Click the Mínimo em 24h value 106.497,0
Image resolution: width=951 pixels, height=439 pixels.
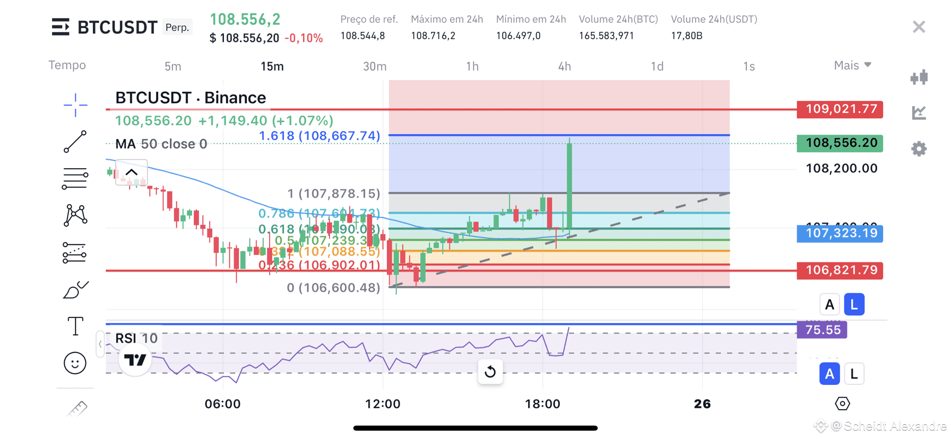tap(518, 36)
